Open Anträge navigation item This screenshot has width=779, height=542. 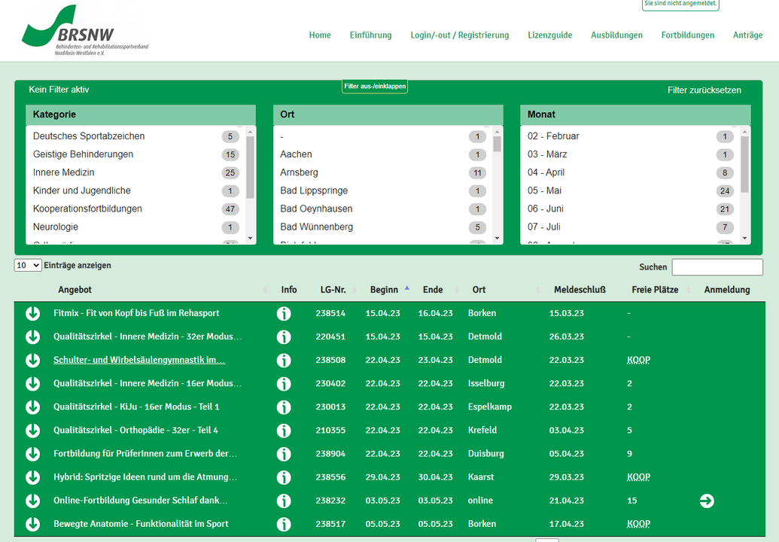pos(747,35)
